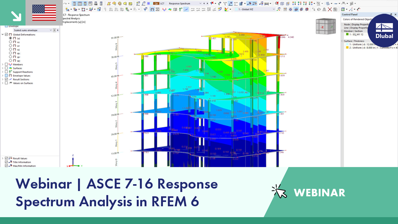The width and height of the screenshot is (398, 224).
Task: Click the delete results funnel with red X icon
Action: pos(212,3)
